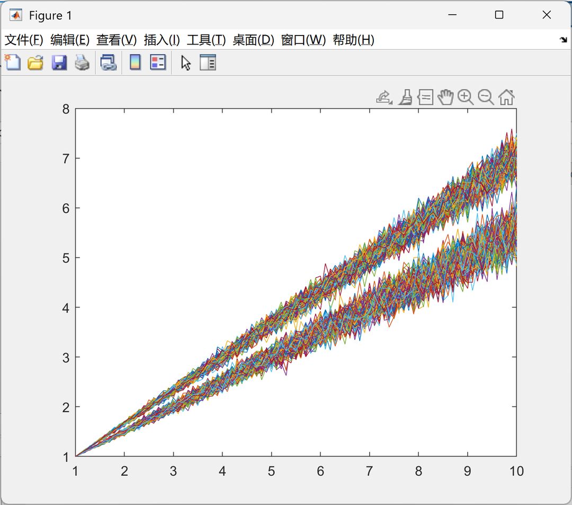Viewport: 572px width, 505px height.
Task: Open the 工具(T) menu
Action: tap(206, 40)
